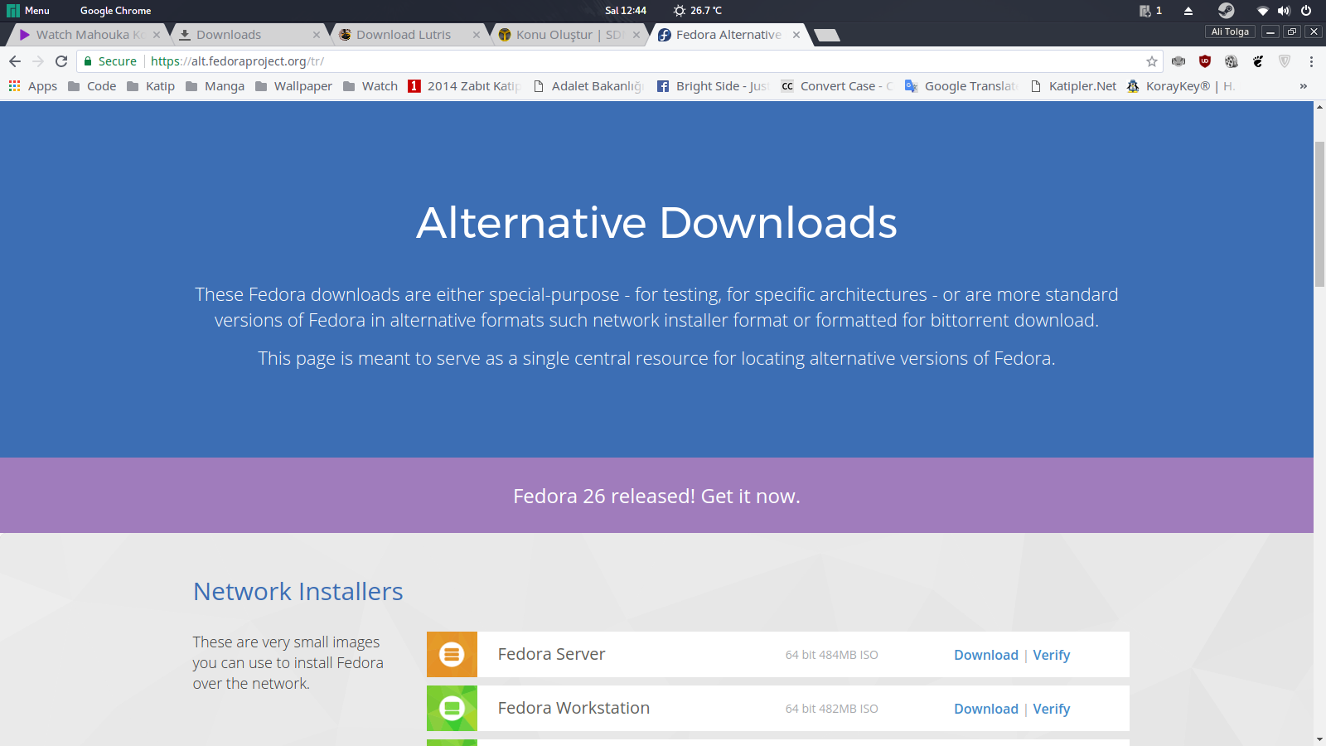Viewport: 1326px width, 746px height.
Task: Open the clock showing Sal 12:44
Action: (x=626, y=11)
